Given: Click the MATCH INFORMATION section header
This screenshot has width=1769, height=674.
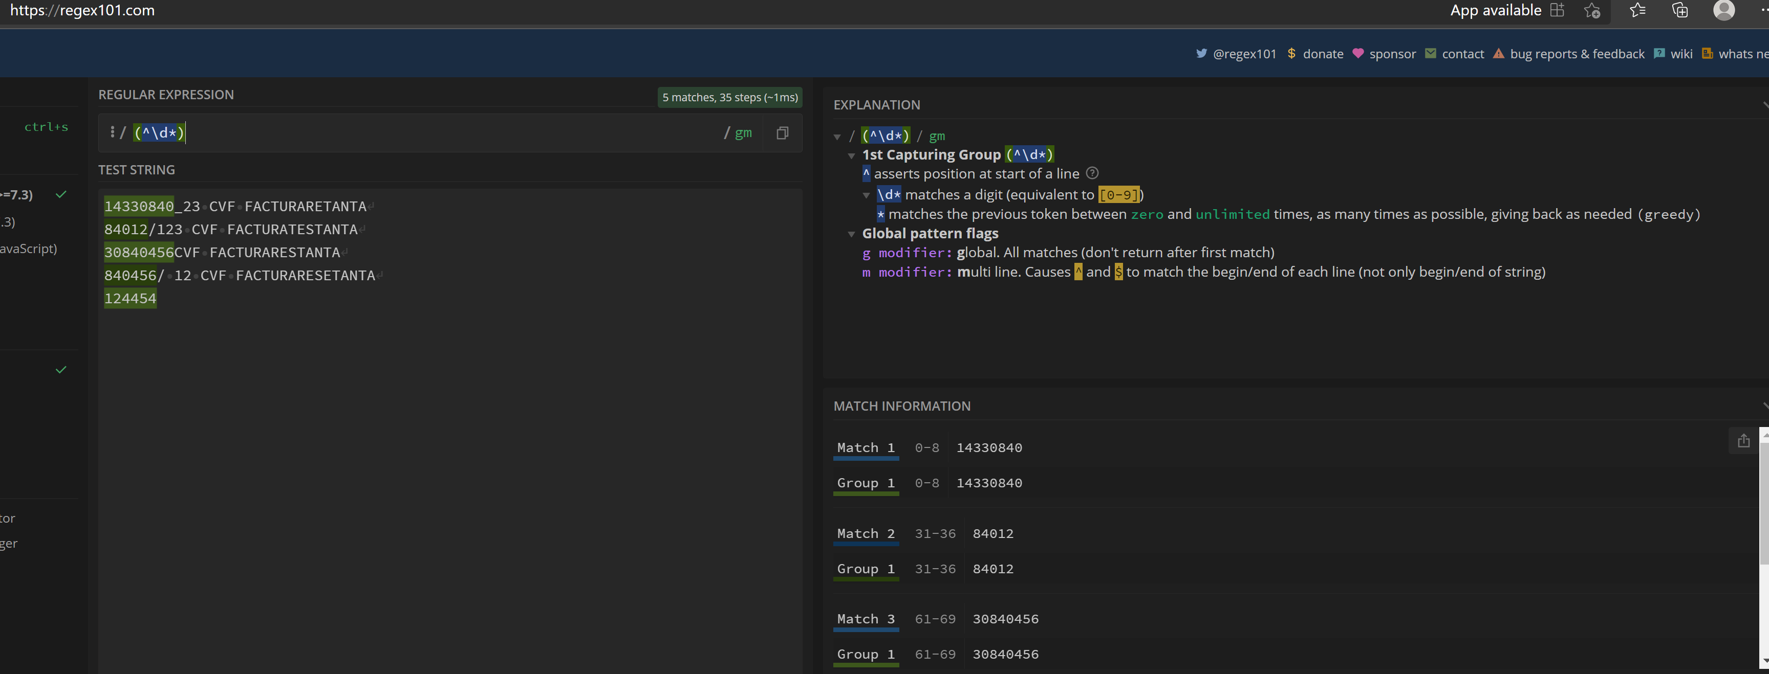Looking at the screenshot, I should (x=901, y=405).
